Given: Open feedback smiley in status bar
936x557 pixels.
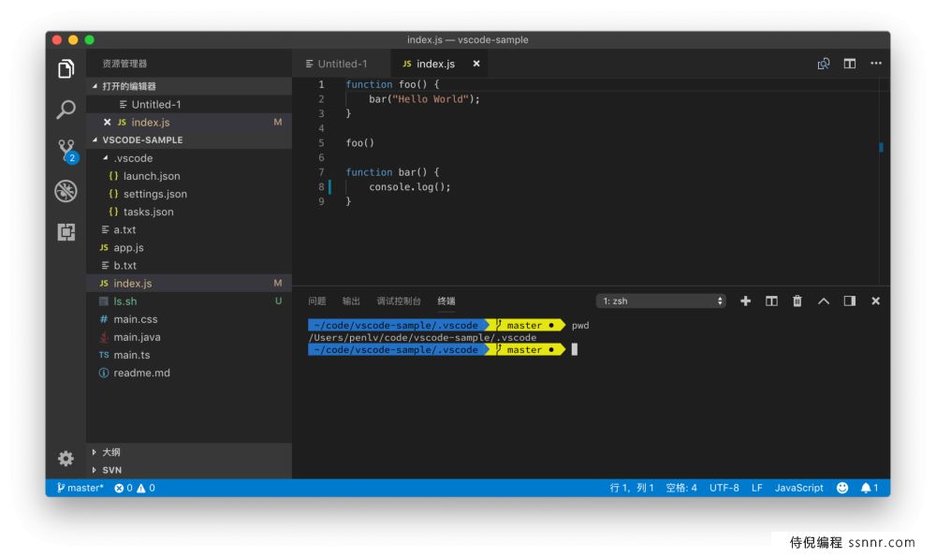Looking at the screenshot, I should coord(842,488).
